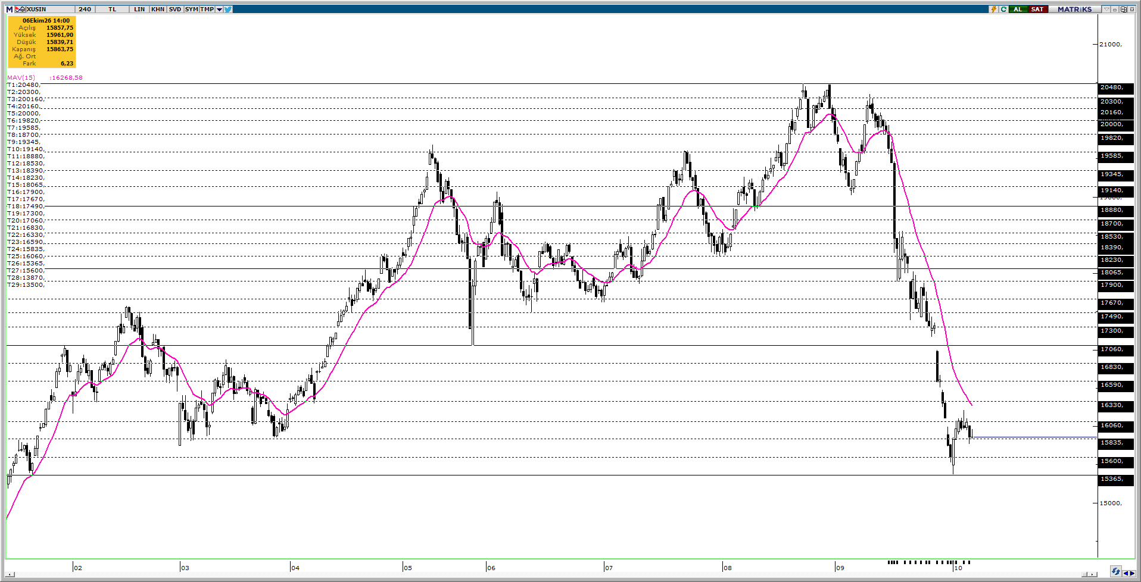Click the blue sync arrows icon at bottom right
The width and height of the screenshot is (1141, 582).
[1116, 571]
